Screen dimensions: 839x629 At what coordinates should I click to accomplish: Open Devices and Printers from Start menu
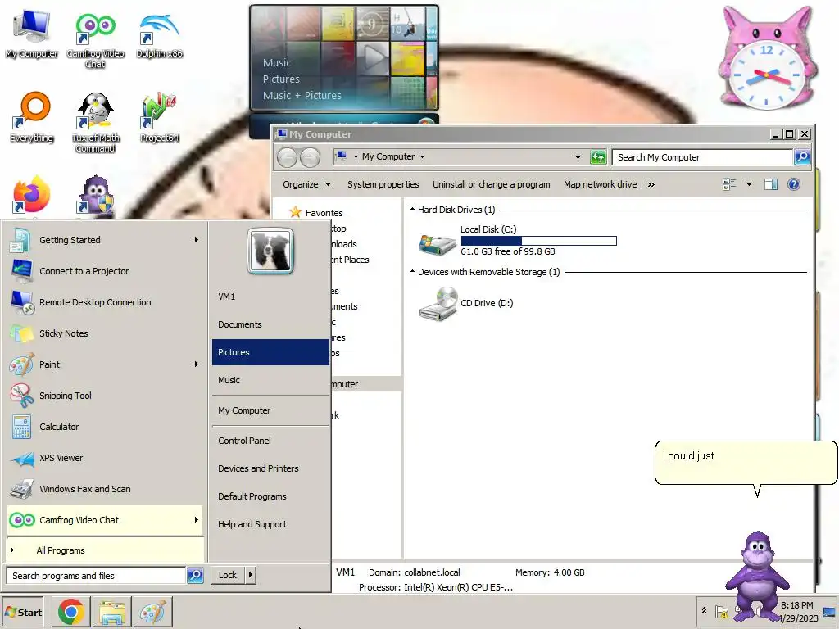point(270,468)
